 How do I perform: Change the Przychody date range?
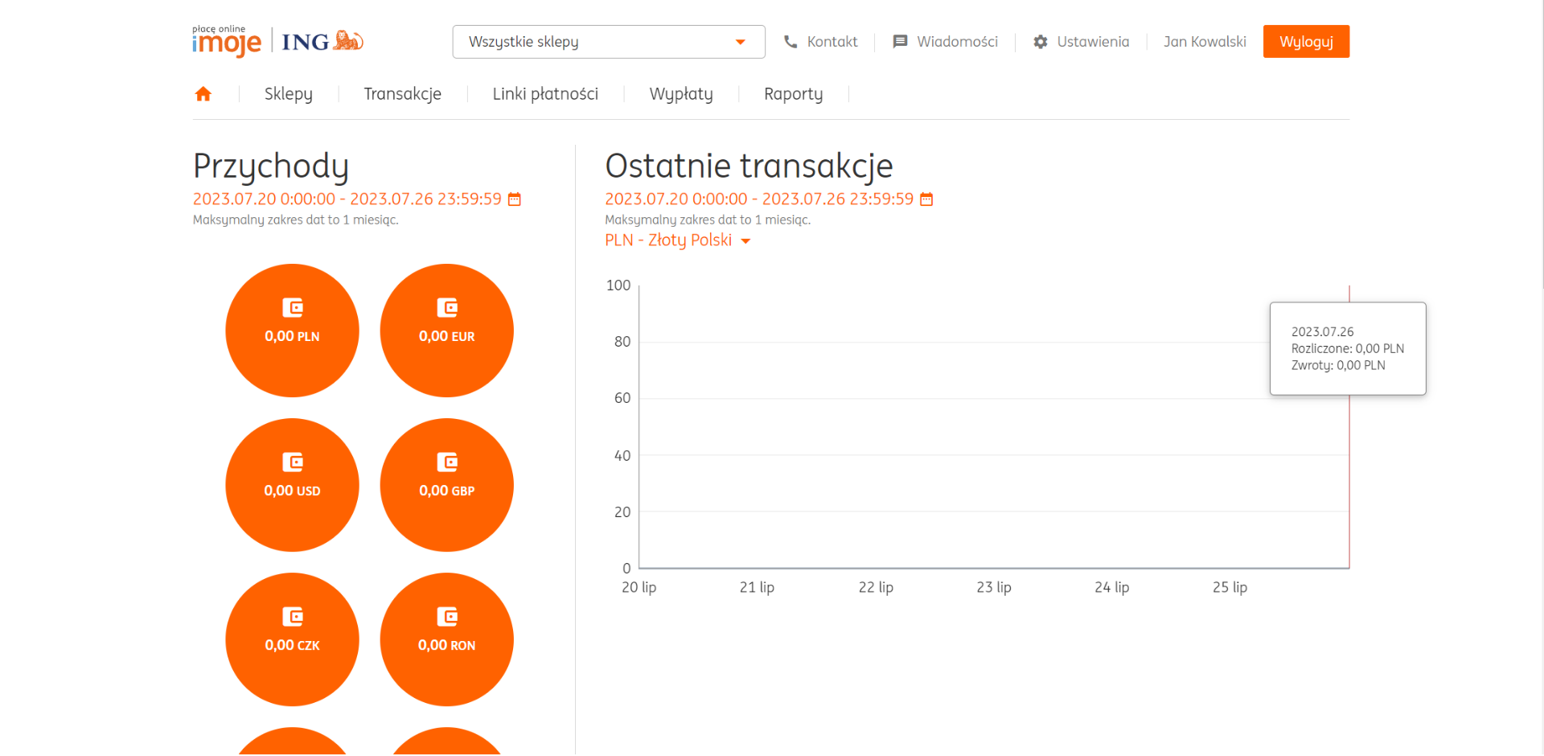pyautogui.click(x=347, y=199)
